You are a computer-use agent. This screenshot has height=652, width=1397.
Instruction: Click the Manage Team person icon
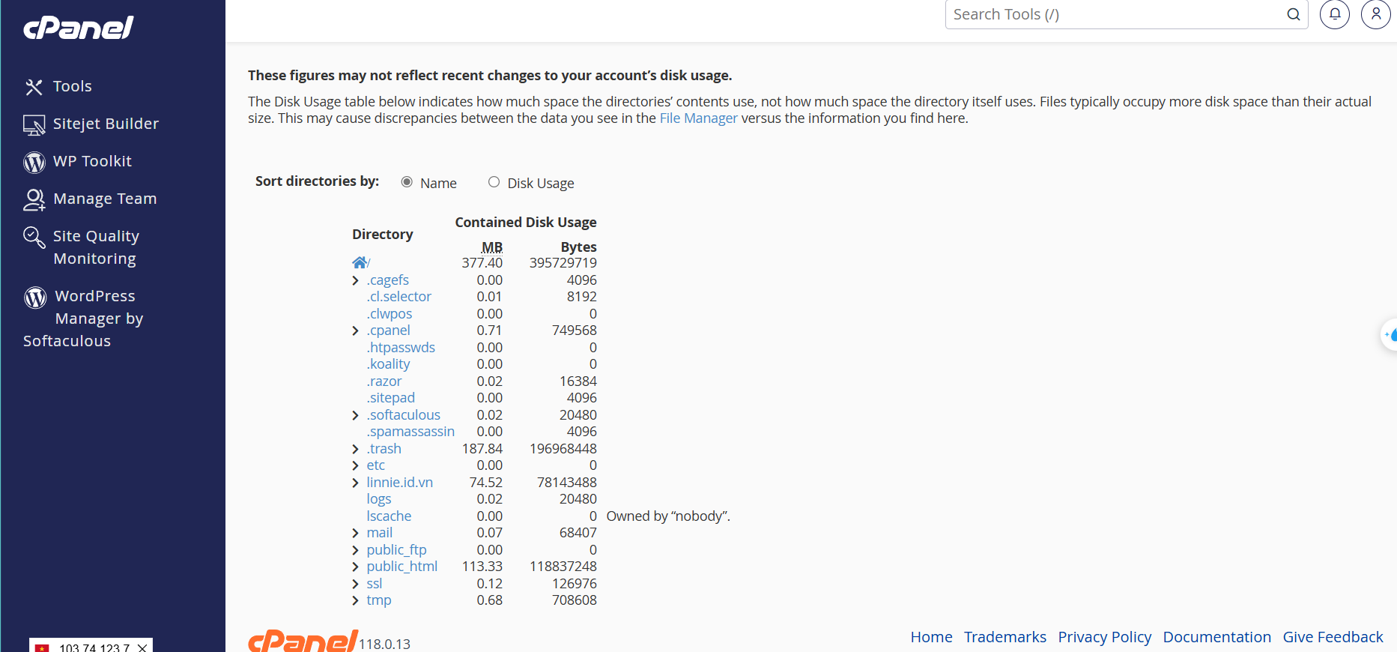(34, 199)
